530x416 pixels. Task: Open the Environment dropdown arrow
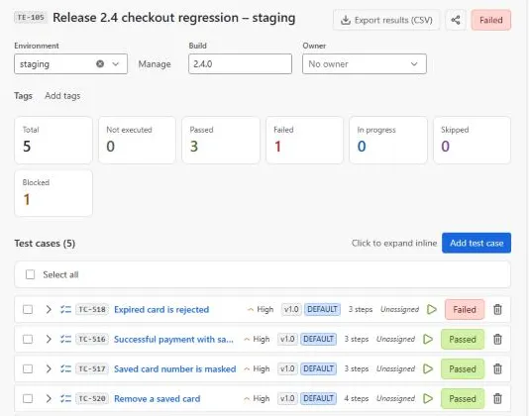[x=116, y=63]
